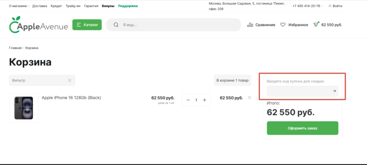This screenshot has height=165, width=367.
Task: Click the 'Итого:' label
Action: point(273,103)
